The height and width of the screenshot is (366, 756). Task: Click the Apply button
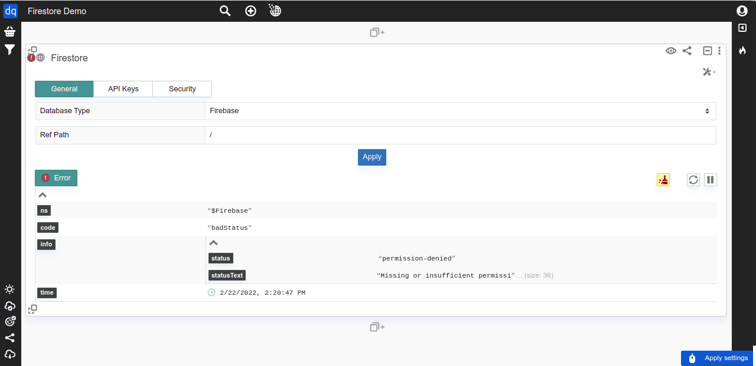coord(372,157)
